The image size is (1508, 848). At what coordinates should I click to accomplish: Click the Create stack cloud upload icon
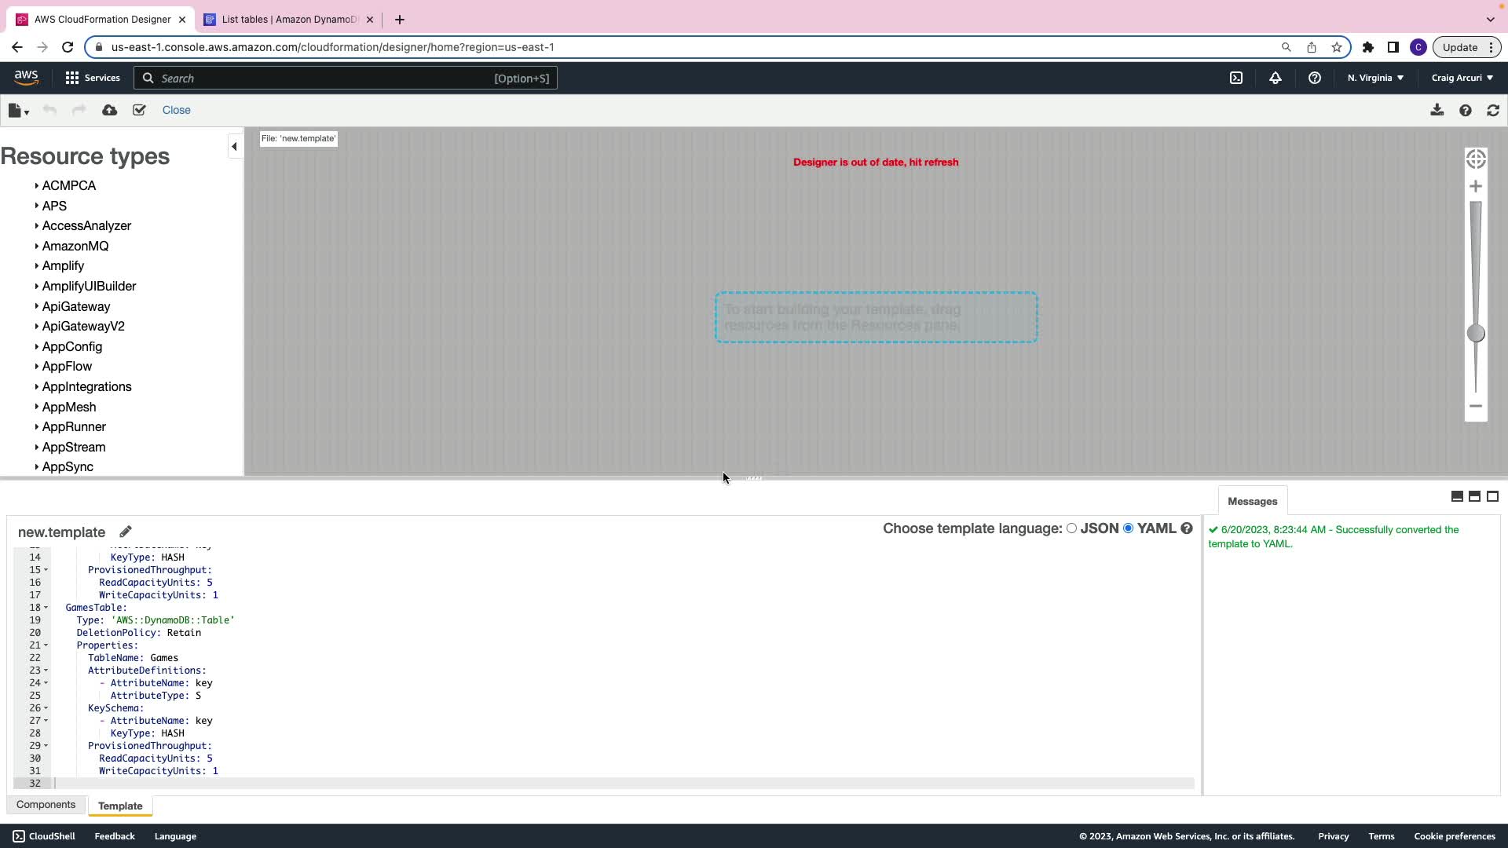(x=110, y=111)
